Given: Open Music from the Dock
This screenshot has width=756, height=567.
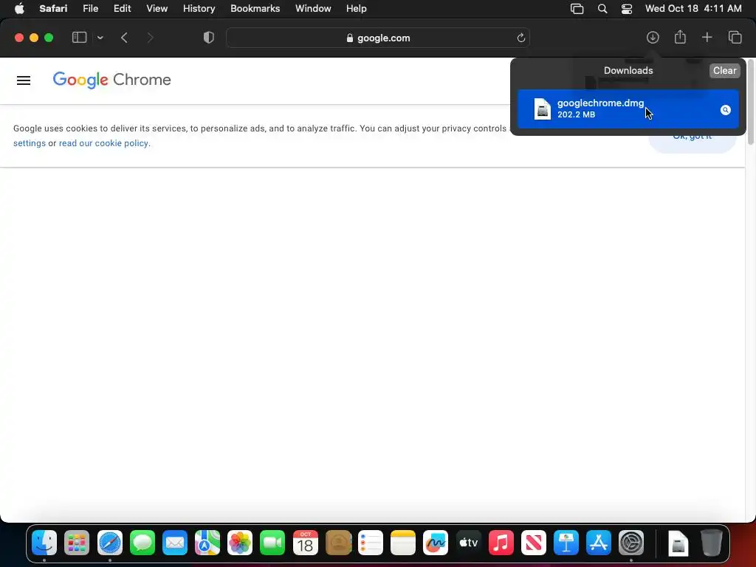Looking at the screenshot, I should click(x=501, y=543).
